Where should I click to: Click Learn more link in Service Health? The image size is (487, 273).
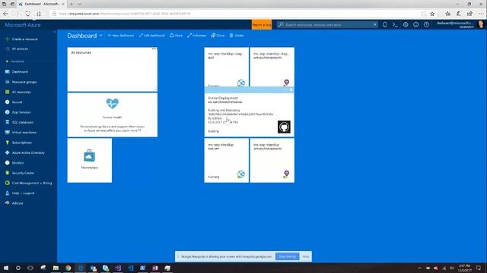[132, 130]
